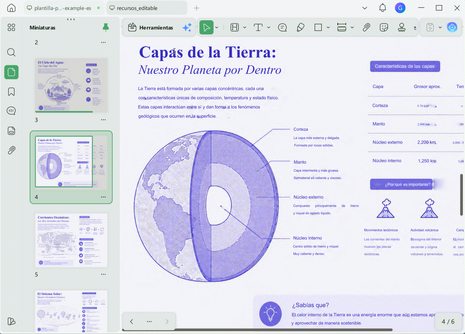Open the blue UPDF AI assistant button
Screen dimensions: 465x334
tap(452, 27)
